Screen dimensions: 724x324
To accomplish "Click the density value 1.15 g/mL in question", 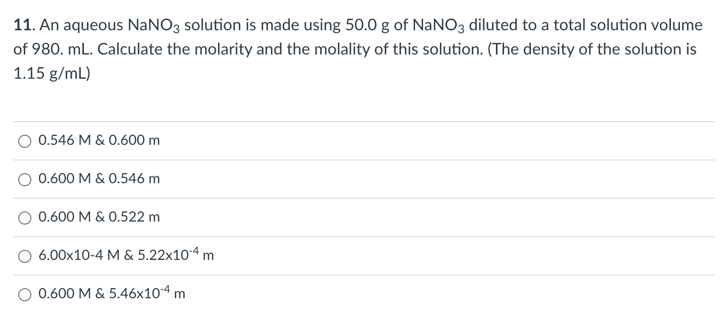I will [x=51, y=74].
